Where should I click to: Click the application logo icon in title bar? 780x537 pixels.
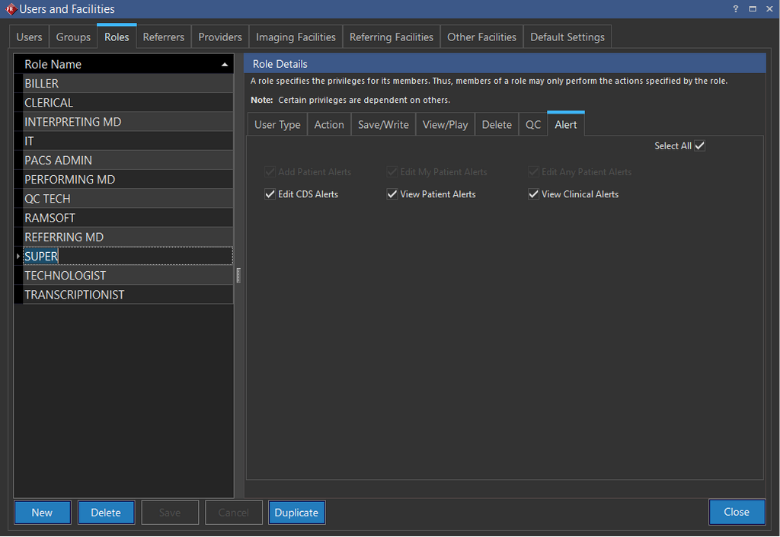(x=10, y=9)
